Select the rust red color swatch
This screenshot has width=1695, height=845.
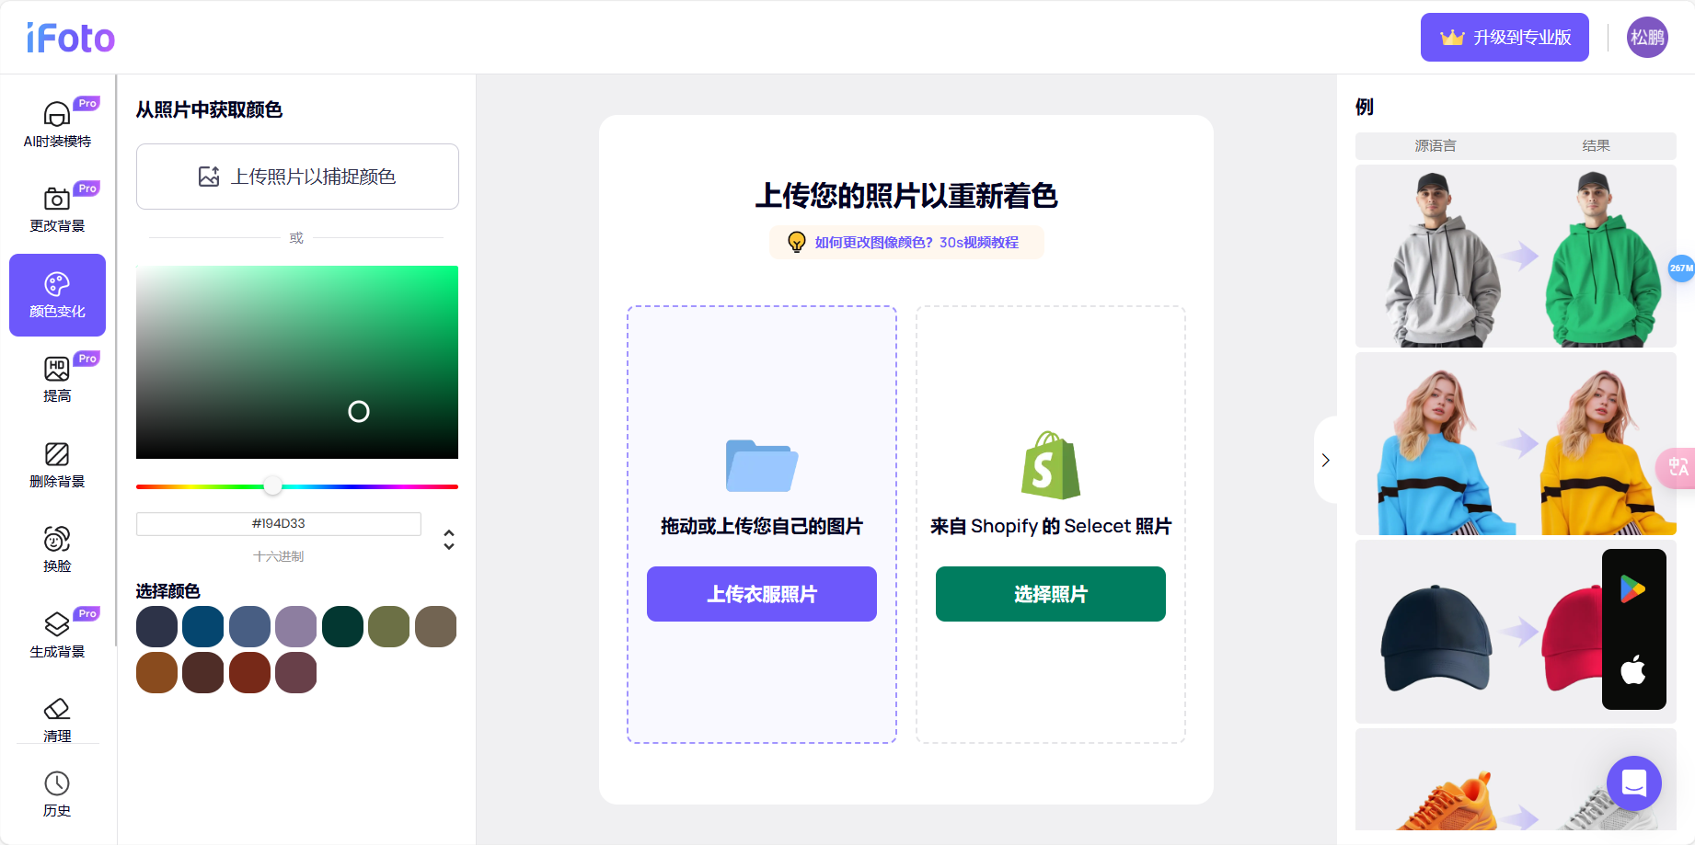coord(250,672)
